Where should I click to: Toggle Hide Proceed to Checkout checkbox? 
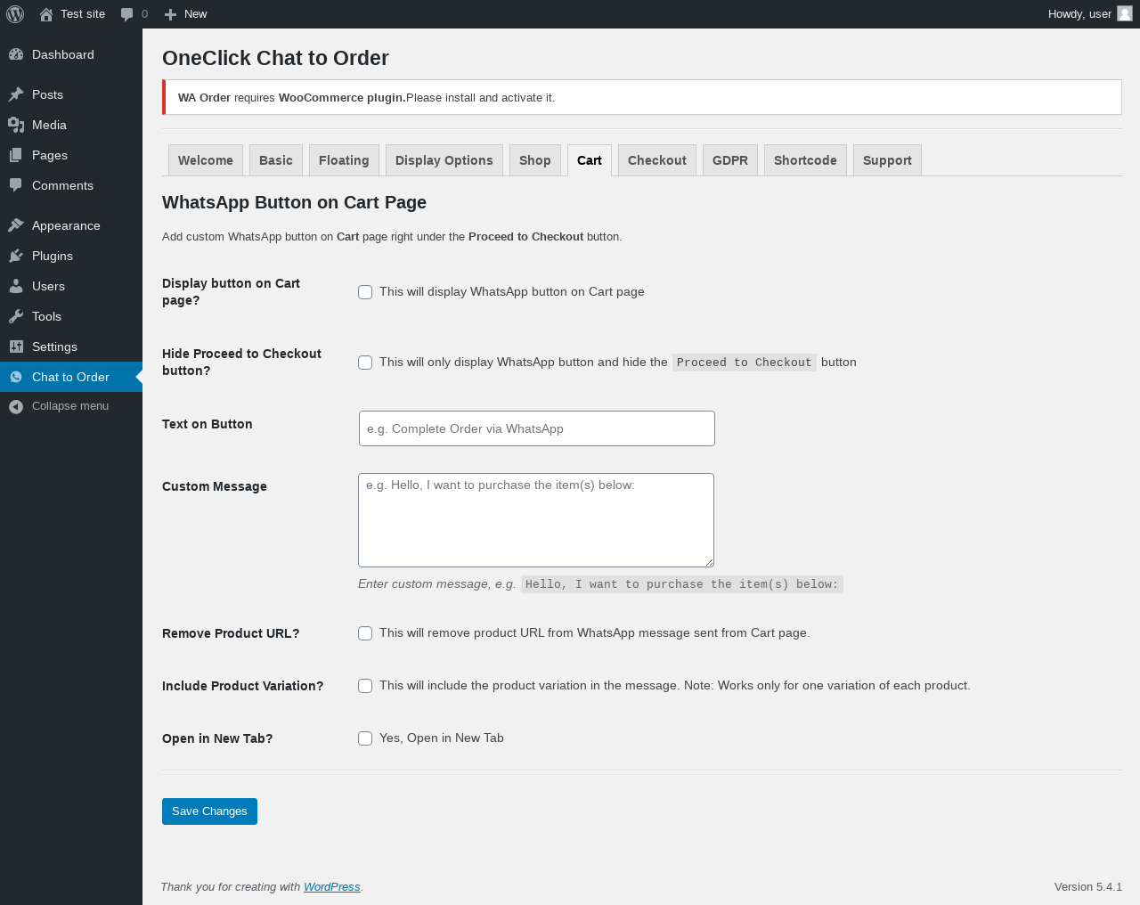365,363
